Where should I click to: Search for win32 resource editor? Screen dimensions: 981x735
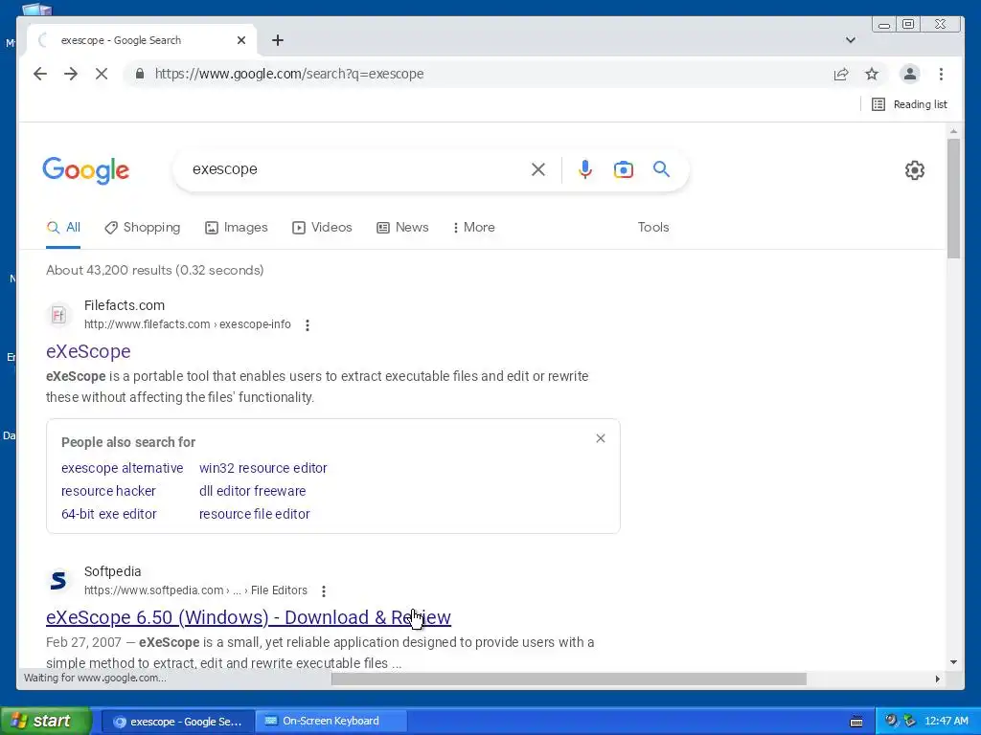point(262,468)
